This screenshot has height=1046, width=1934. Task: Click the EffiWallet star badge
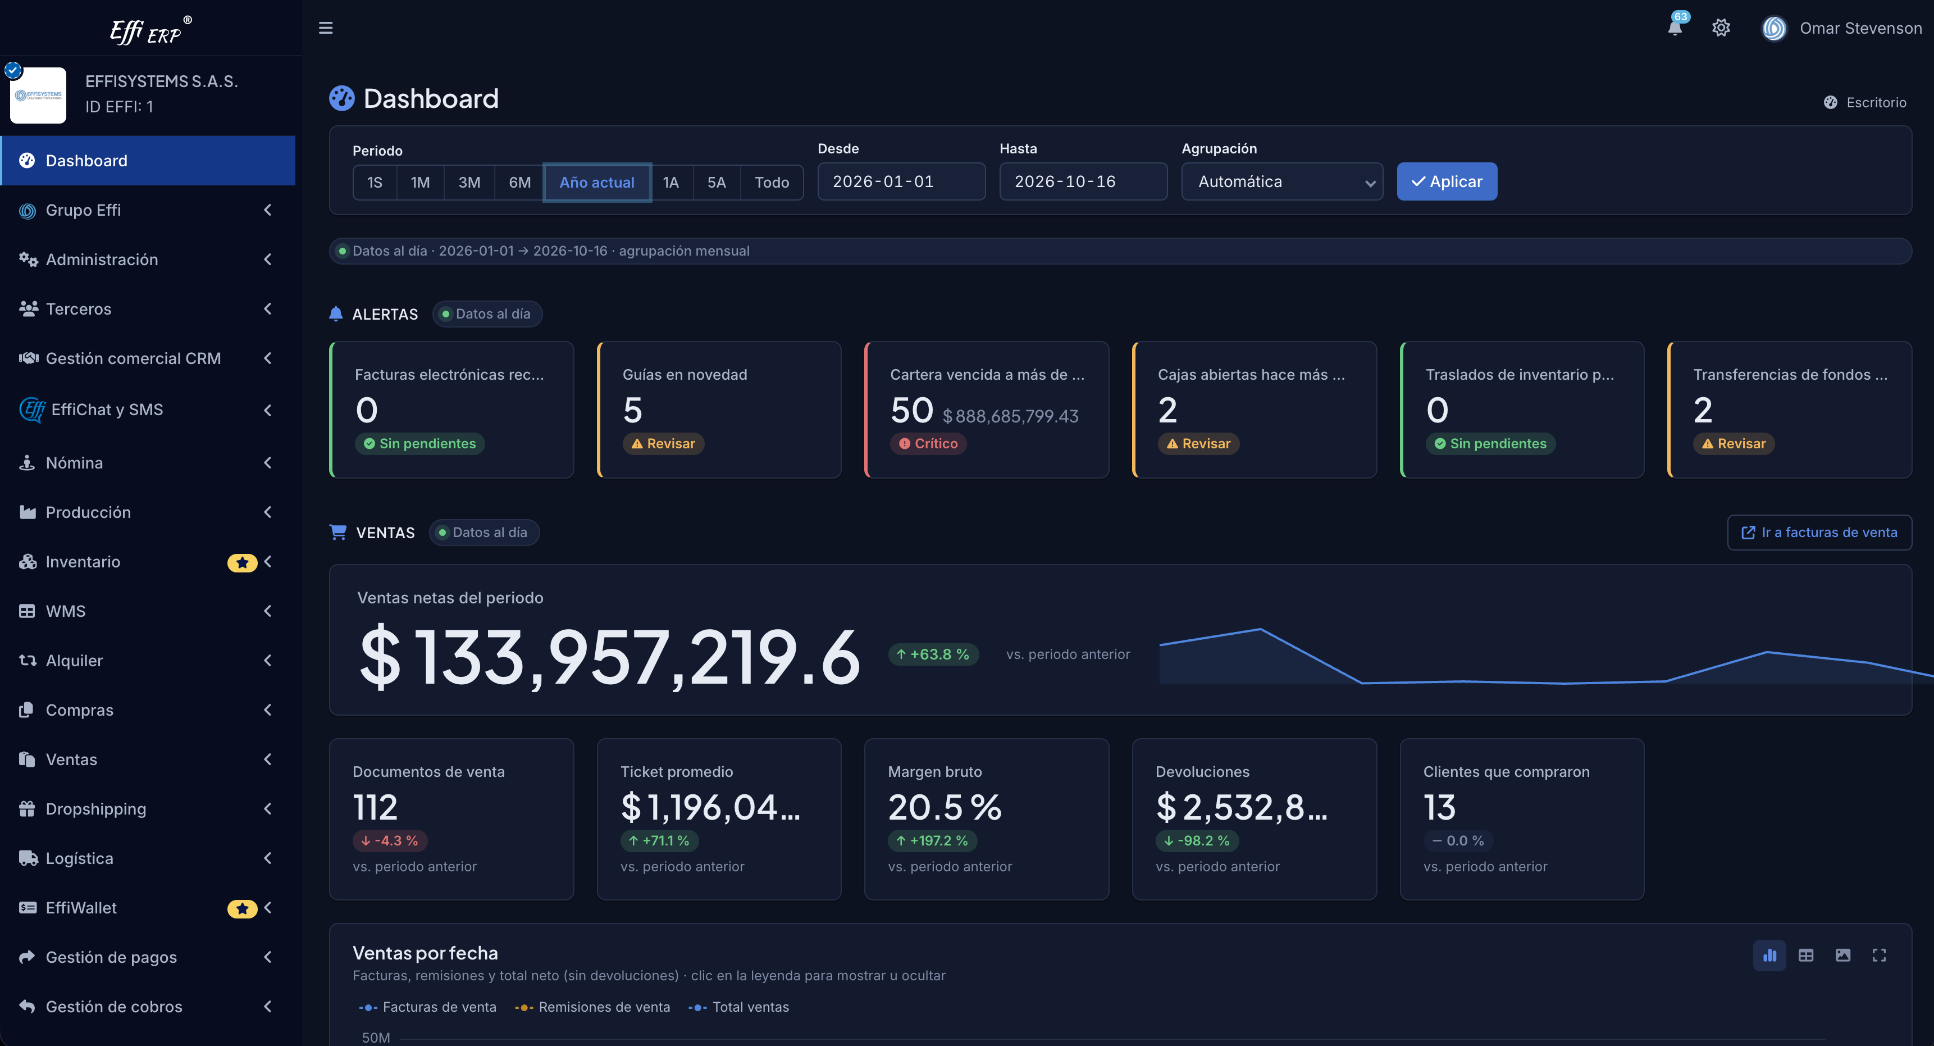click(241, 908)
